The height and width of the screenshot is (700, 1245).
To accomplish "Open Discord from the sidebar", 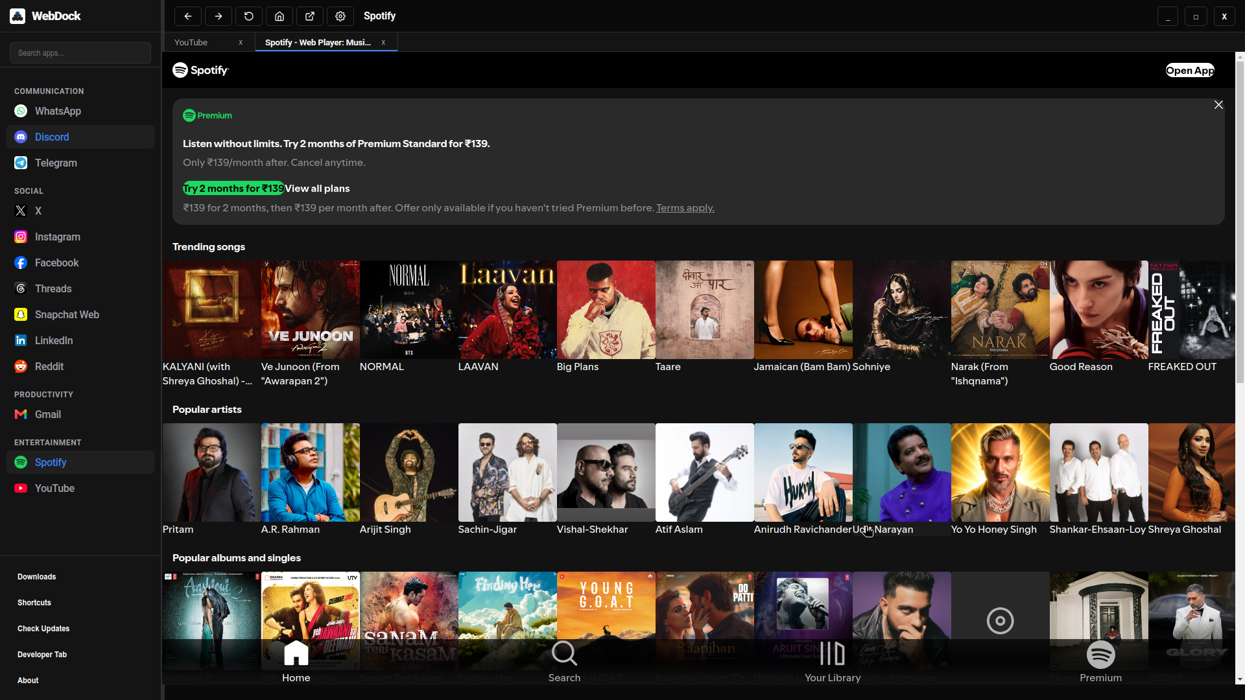I will pos(80,137).
